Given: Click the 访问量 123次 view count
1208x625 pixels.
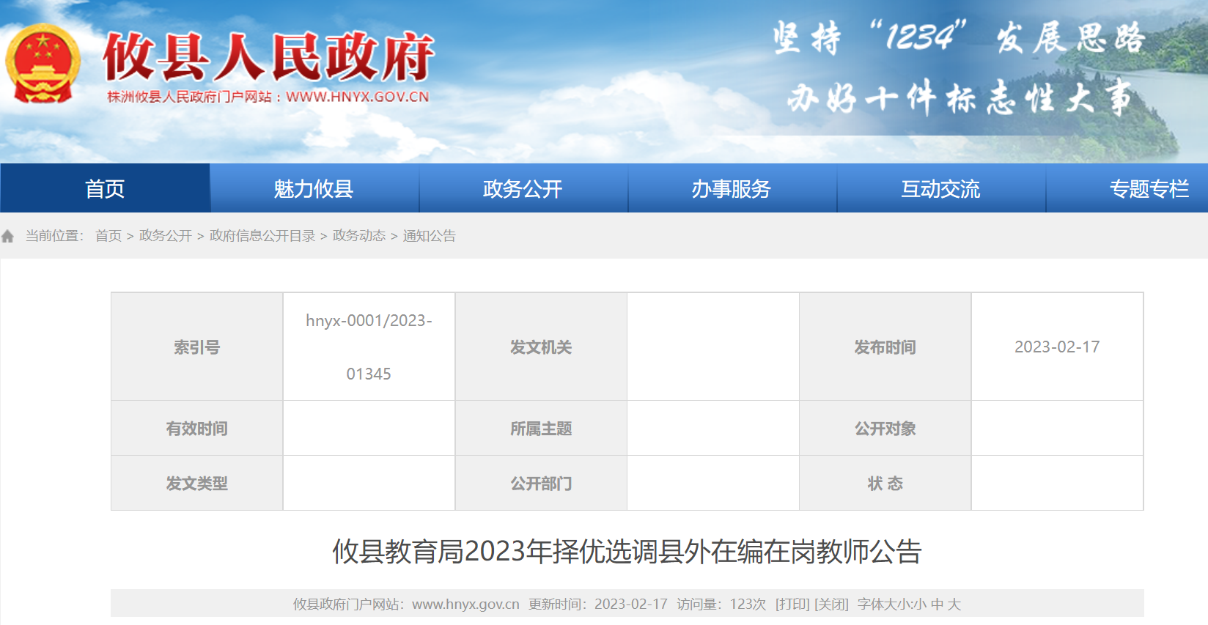Looking at the screenshot, I should (x=721, y=604).
